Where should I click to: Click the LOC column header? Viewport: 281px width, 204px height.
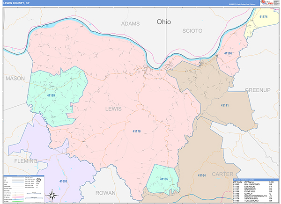click(272, 182)
